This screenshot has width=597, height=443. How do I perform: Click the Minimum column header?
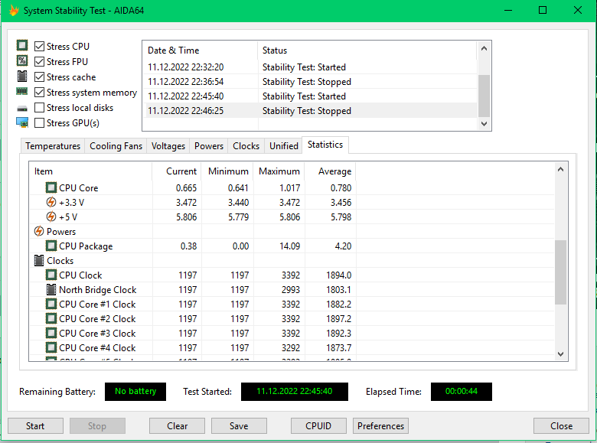coord(227,171)
